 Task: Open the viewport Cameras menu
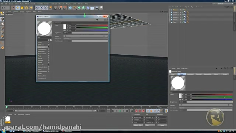(x=15, y=12)
